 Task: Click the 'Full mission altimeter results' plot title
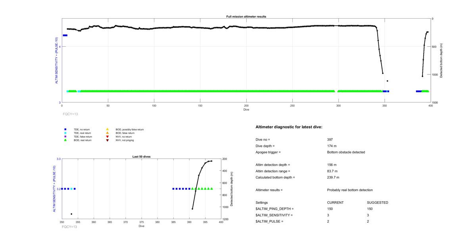coord(246,16)
